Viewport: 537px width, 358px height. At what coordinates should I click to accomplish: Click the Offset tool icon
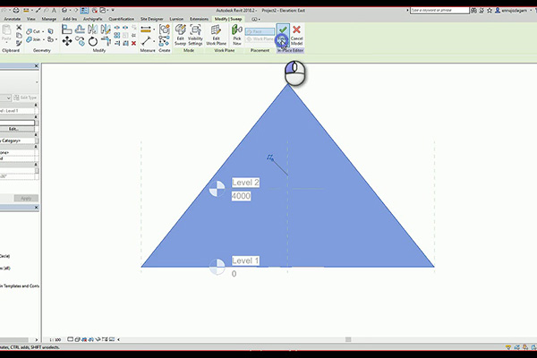[x=80, y=30]
